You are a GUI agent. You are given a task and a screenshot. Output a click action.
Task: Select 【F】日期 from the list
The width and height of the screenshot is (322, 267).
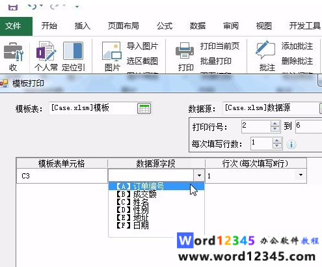[156, 225]
